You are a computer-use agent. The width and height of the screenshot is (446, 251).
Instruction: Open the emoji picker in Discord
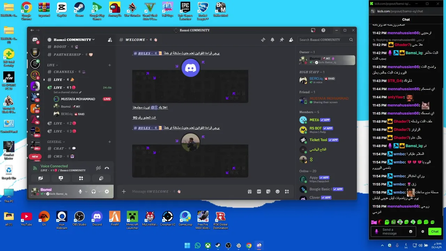278,191
